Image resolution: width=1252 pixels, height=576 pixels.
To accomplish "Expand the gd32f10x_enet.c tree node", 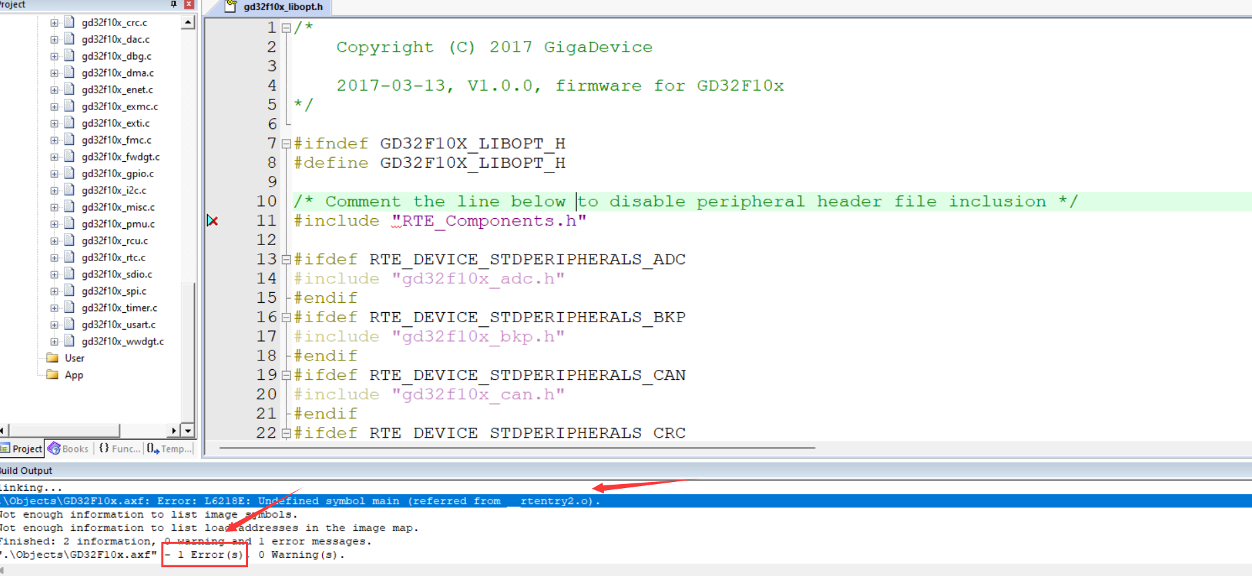I will [x=54, y=90].
